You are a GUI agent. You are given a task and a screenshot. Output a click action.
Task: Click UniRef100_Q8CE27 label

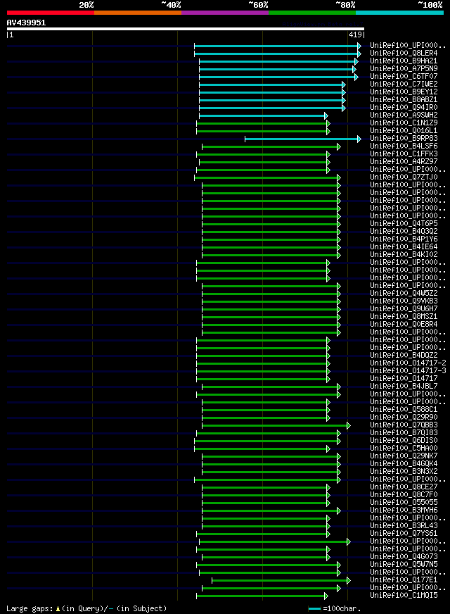(404, 487)
